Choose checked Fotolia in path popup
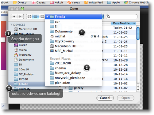Viewport: 154px width, 115px height. point(73,17)
